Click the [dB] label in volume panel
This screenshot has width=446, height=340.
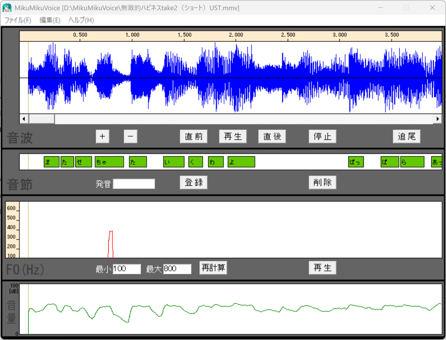click(x=14, y=291)
